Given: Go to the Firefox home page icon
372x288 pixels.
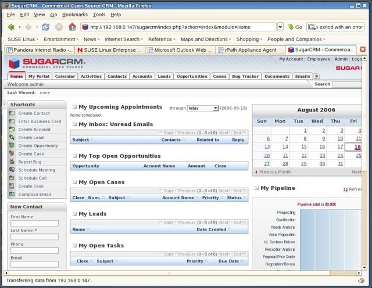Looking at the screenshot, I should 72,27.
